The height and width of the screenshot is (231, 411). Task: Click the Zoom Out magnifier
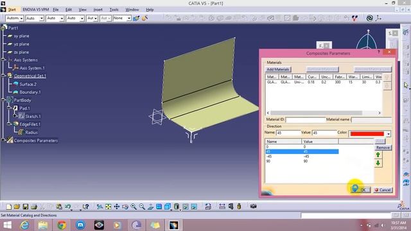pyautogui.click(x=142, y=207)
